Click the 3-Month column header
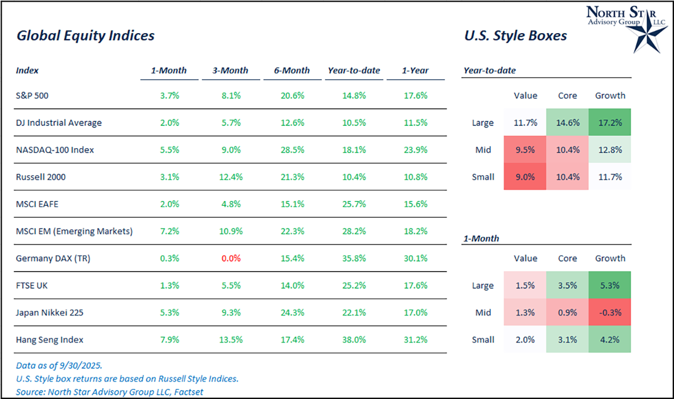Screen dimensions: 674x399 [231, 71]
